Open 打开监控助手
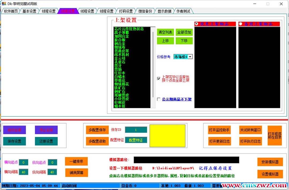 (219, 130)
